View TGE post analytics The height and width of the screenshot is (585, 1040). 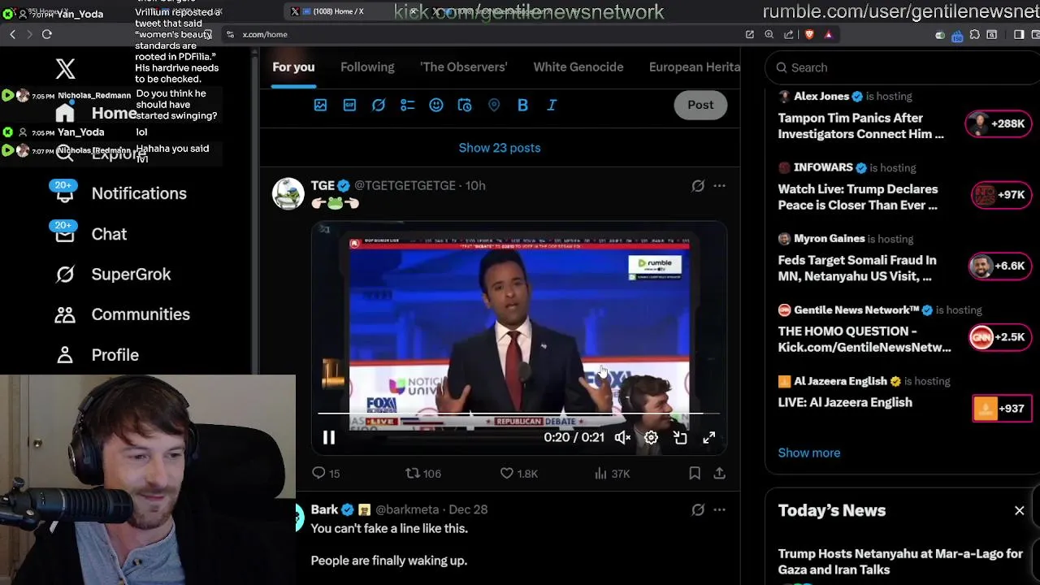(x=612, y=473)
